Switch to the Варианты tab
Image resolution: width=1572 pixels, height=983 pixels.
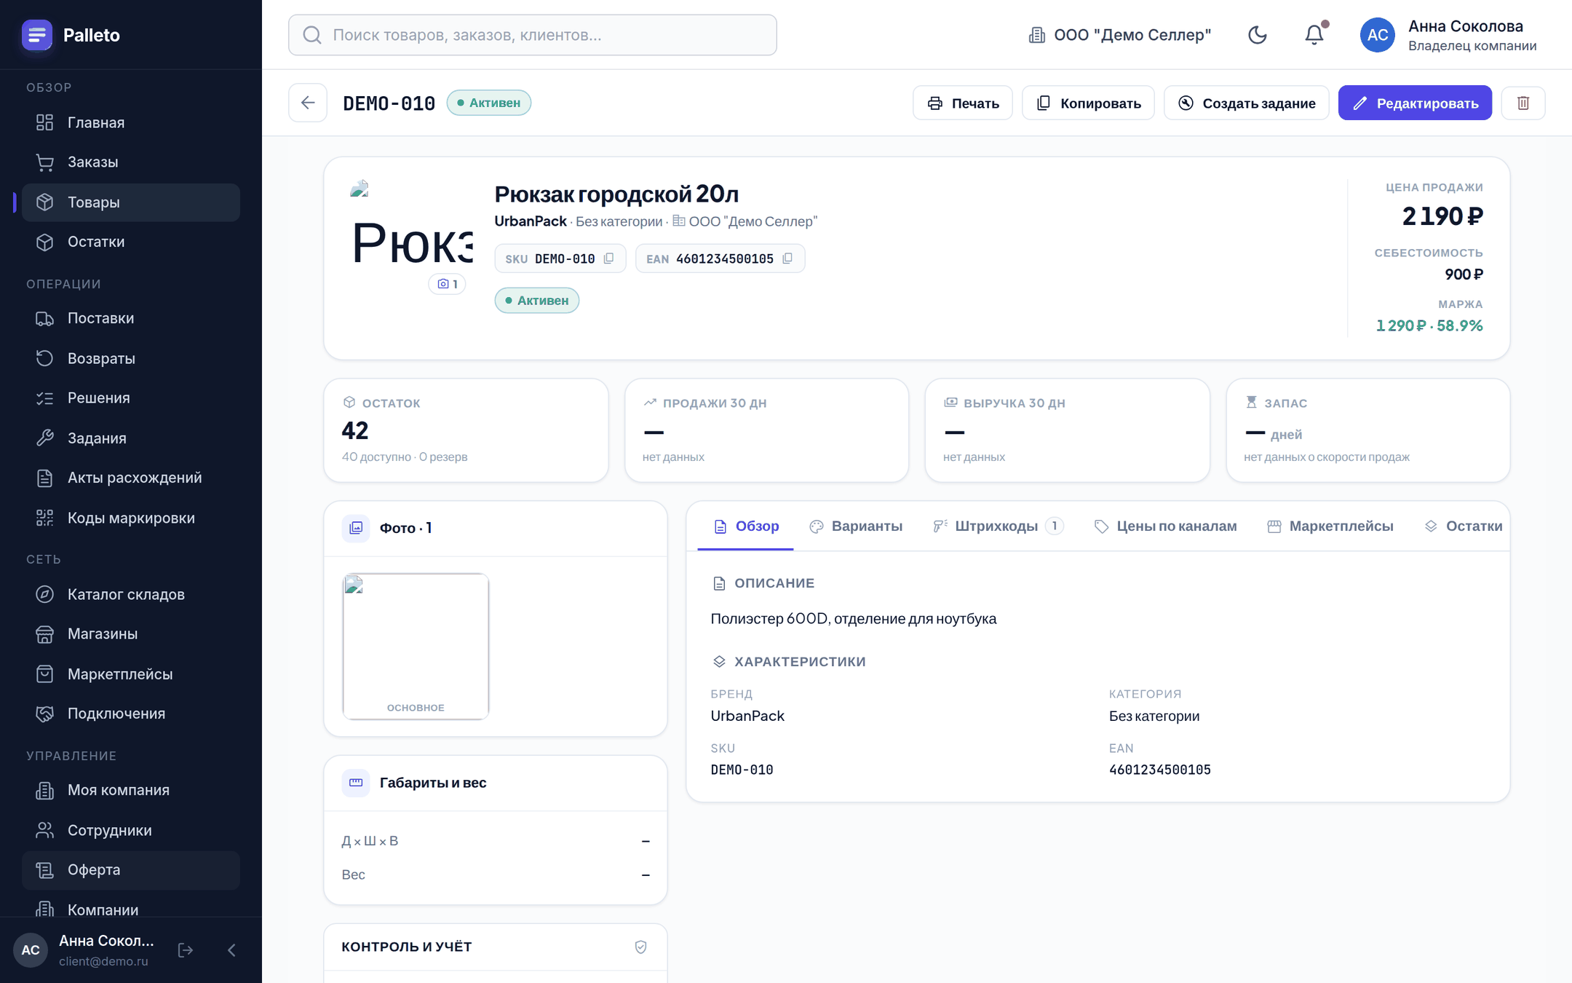coord(856,526)
